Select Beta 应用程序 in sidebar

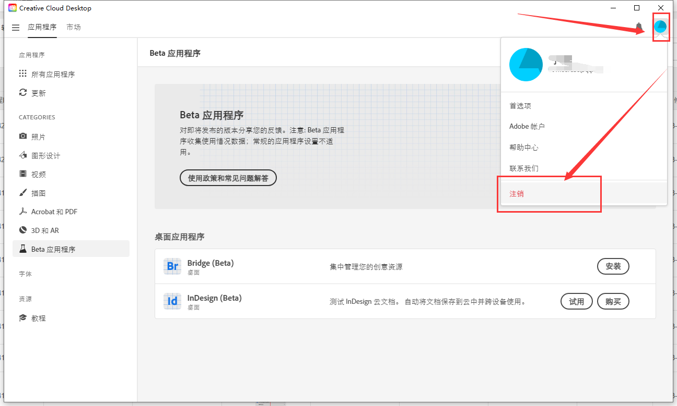pyautogui.click(x=71, y=249)
